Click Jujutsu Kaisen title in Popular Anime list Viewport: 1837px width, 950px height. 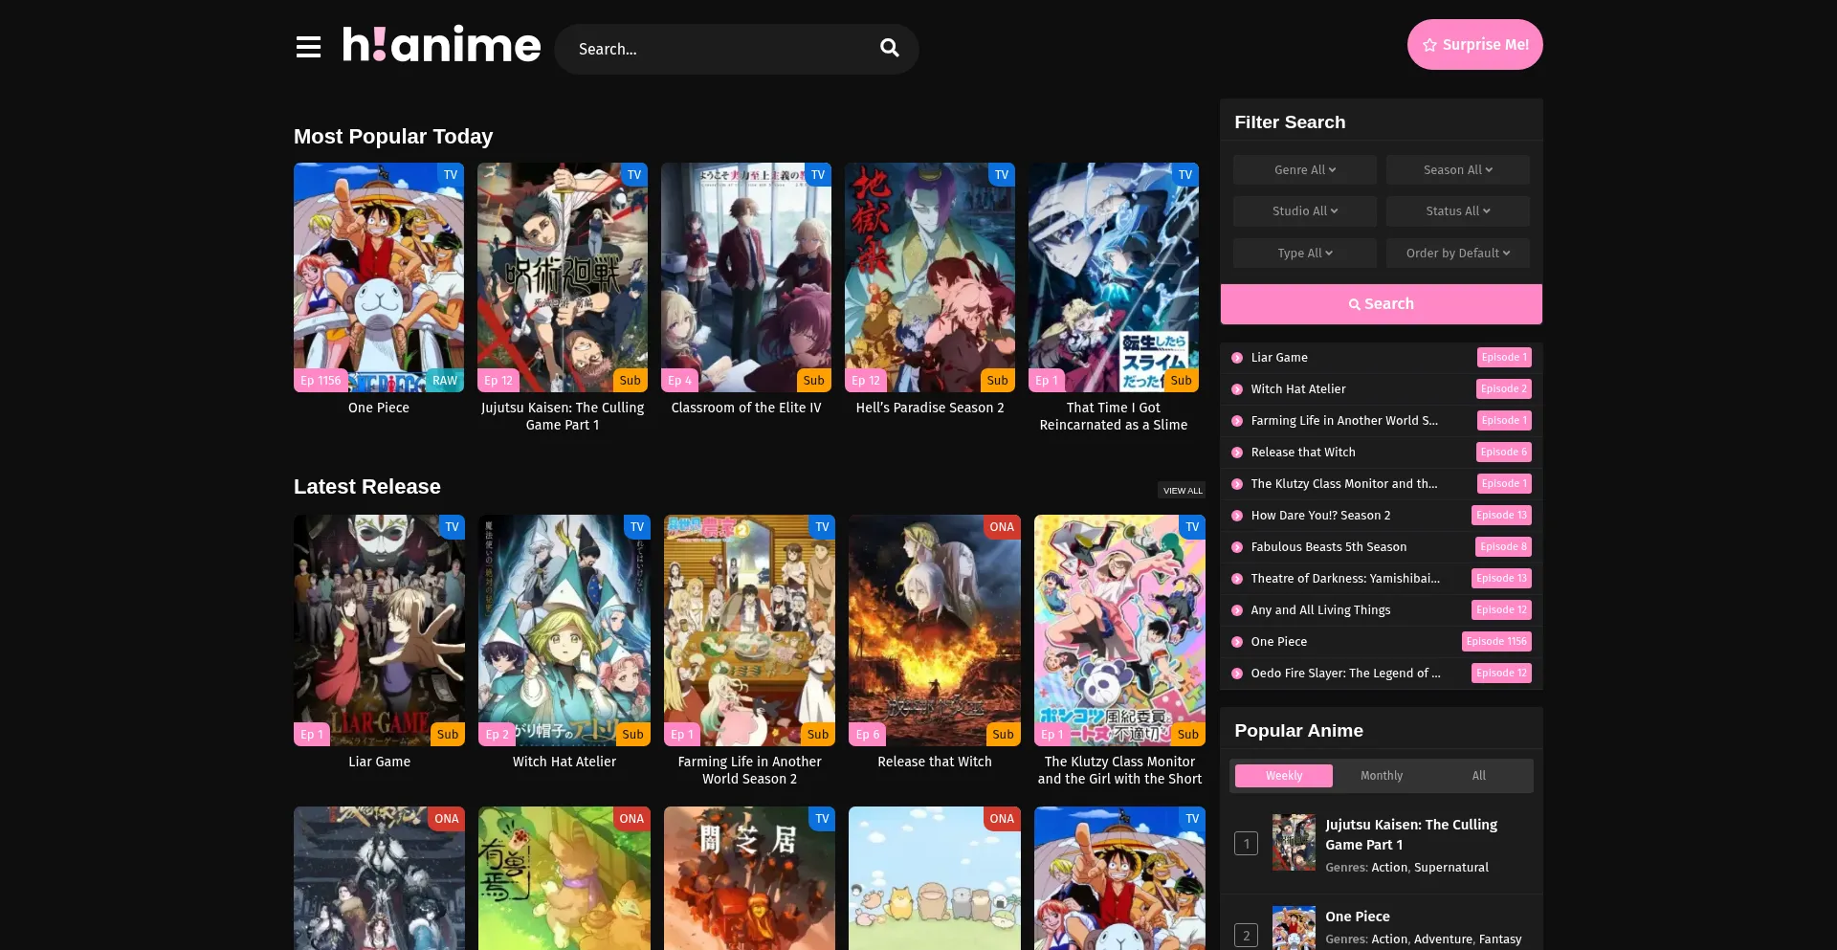(1411, 834)
